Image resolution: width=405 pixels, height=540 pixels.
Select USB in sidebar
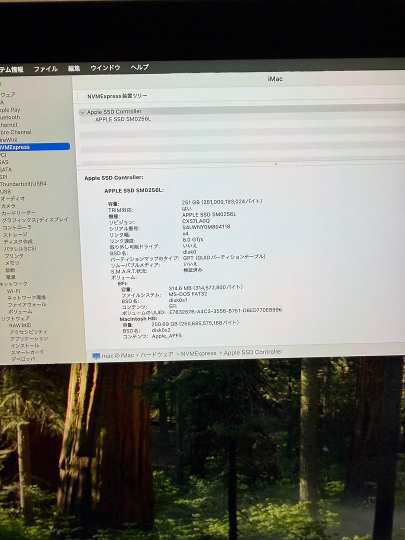[x=5, y=191]
